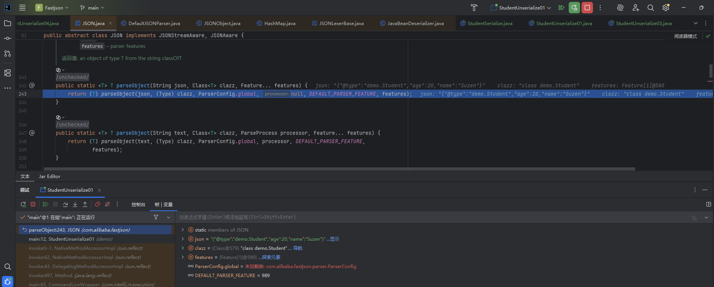Stop StudentUnserialize01 with red toolbar button

587,8
